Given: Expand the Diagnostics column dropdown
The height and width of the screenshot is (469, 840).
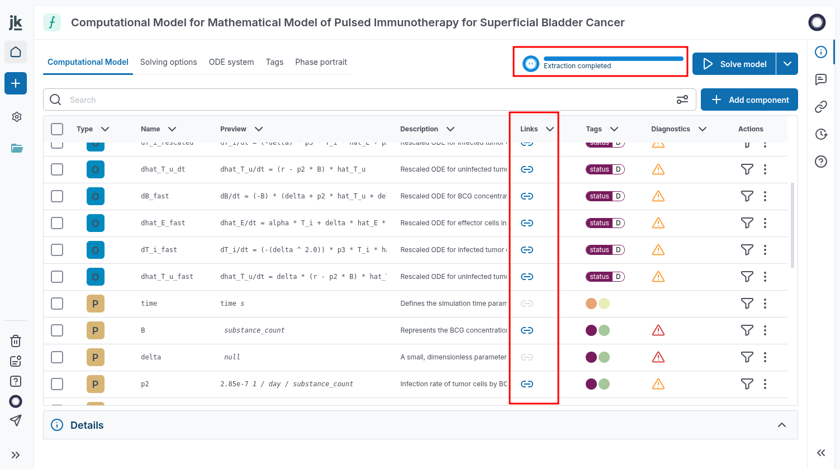Looking at the screenshot, I should tap(703, 129).
